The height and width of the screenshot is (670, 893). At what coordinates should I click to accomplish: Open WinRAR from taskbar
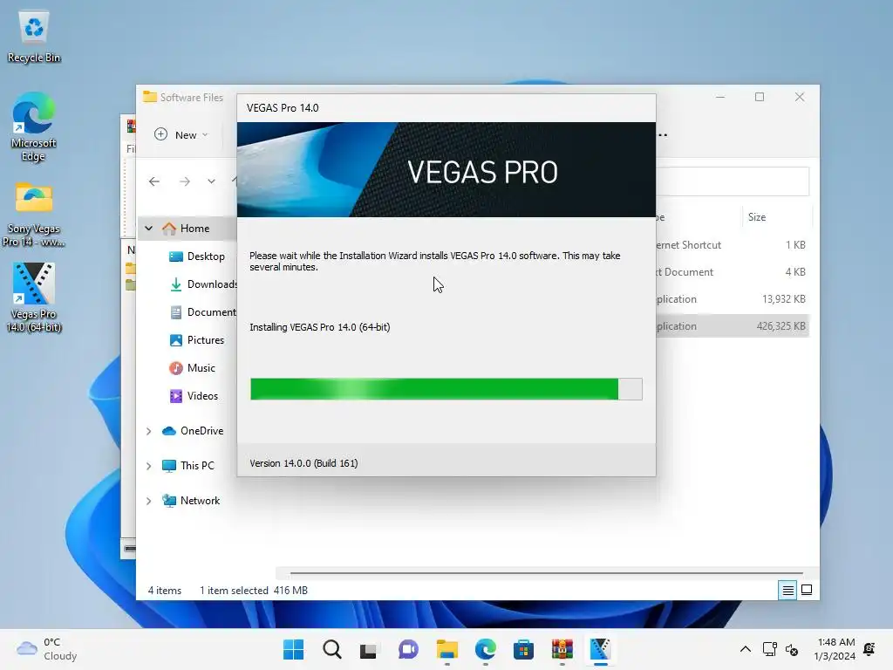click(562, 649)
